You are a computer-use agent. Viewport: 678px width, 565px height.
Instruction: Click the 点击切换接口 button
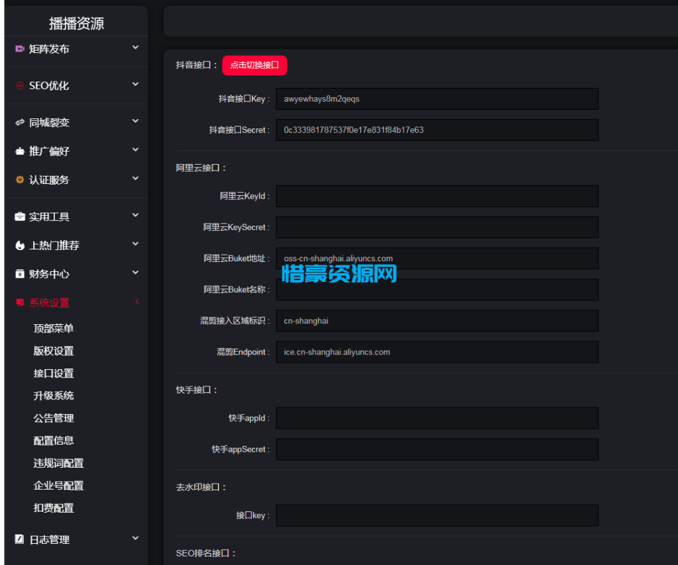point(255,65)
